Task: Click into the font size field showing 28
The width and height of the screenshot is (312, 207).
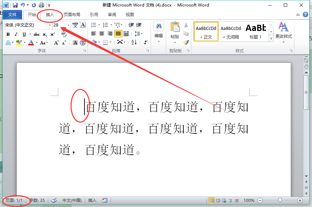Action: [59, 25]
